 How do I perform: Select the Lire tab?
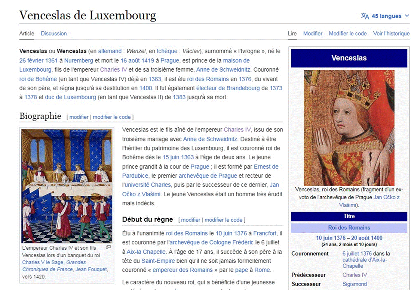[292, 34]
